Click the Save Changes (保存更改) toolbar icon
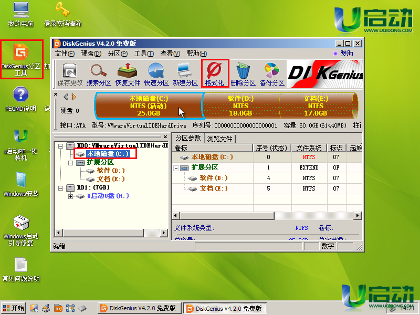 coord(70,74)
